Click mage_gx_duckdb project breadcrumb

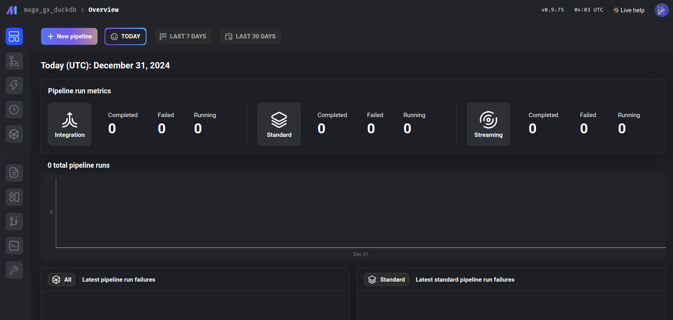[50, 9]
